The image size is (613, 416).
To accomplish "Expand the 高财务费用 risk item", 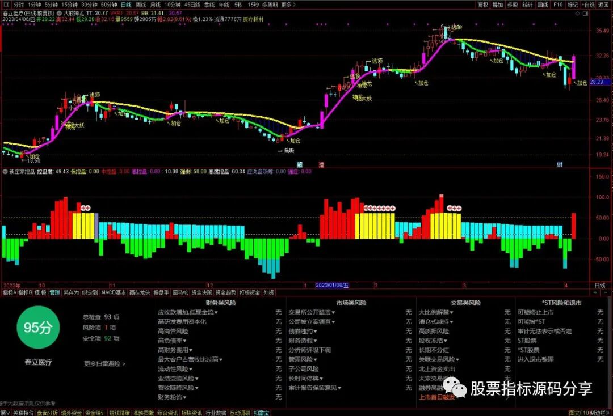I will pos(190,350).
